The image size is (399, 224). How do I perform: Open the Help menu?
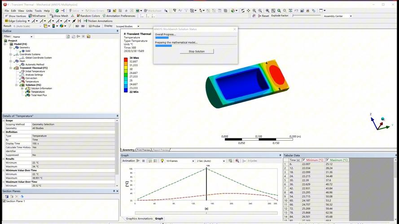(47, 11)
